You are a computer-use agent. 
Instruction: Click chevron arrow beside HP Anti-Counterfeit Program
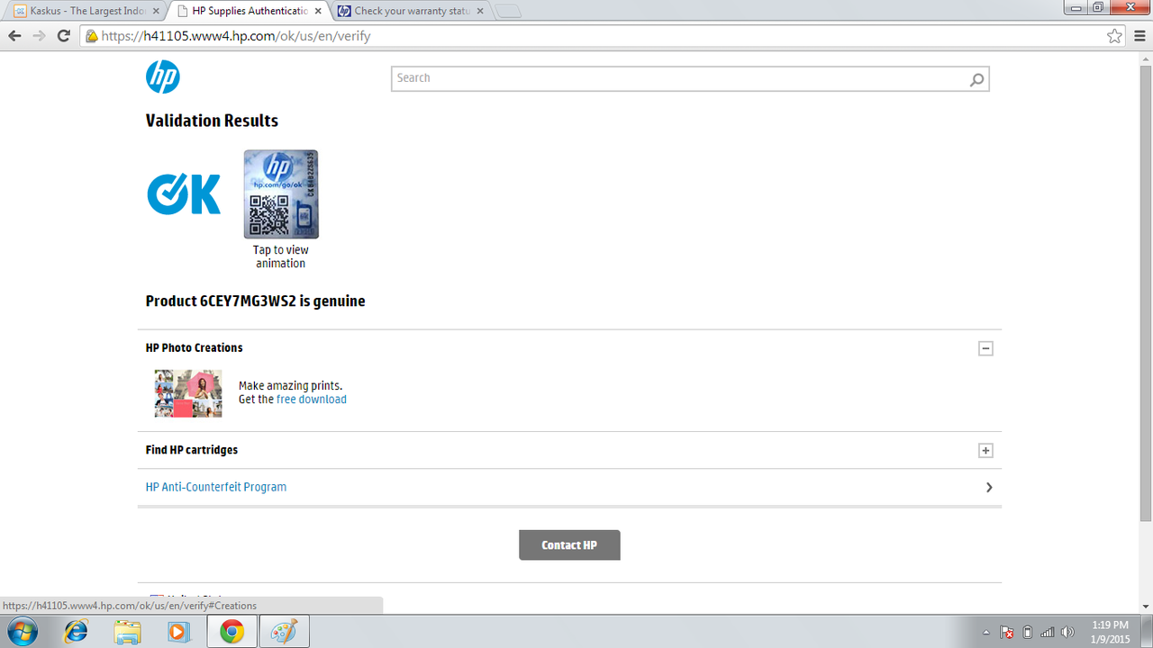(x=989, y=487)
